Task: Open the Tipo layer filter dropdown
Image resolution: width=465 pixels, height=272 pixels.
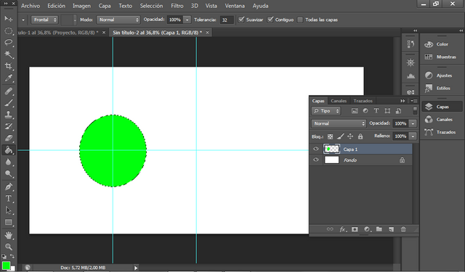Action: [x=326, y=111]
